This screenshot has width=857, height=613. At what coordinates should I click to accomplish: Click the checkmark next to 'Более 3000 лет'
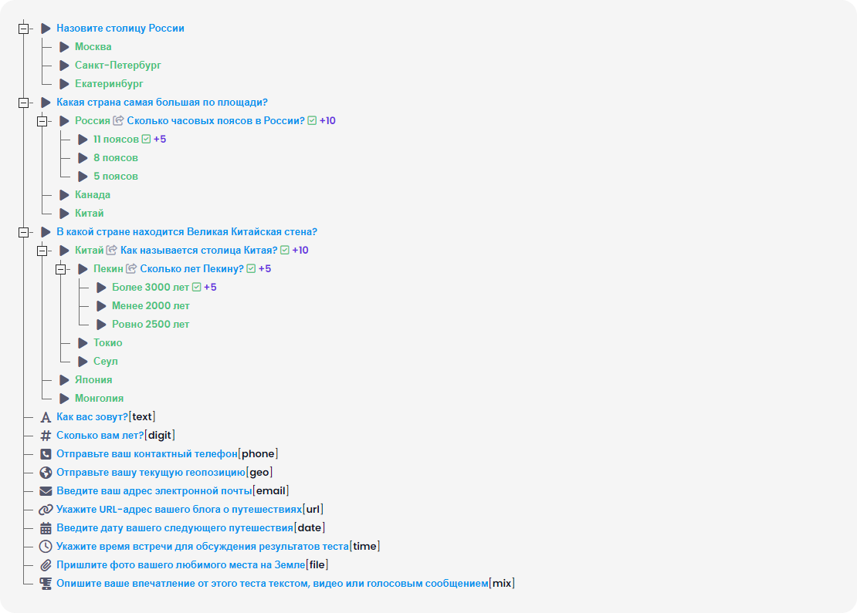[x=196, y=288]
